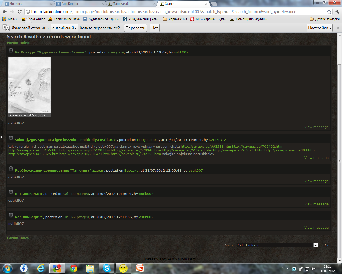Open the Mail.Ru bookmark

(10, 19)
